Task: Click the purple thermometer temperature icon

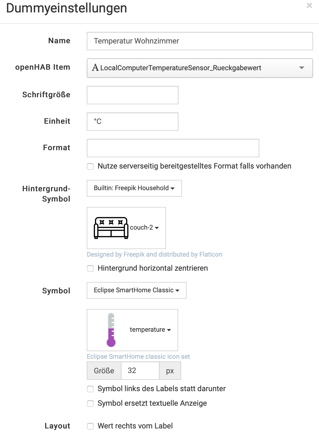Action: (111, 330)
